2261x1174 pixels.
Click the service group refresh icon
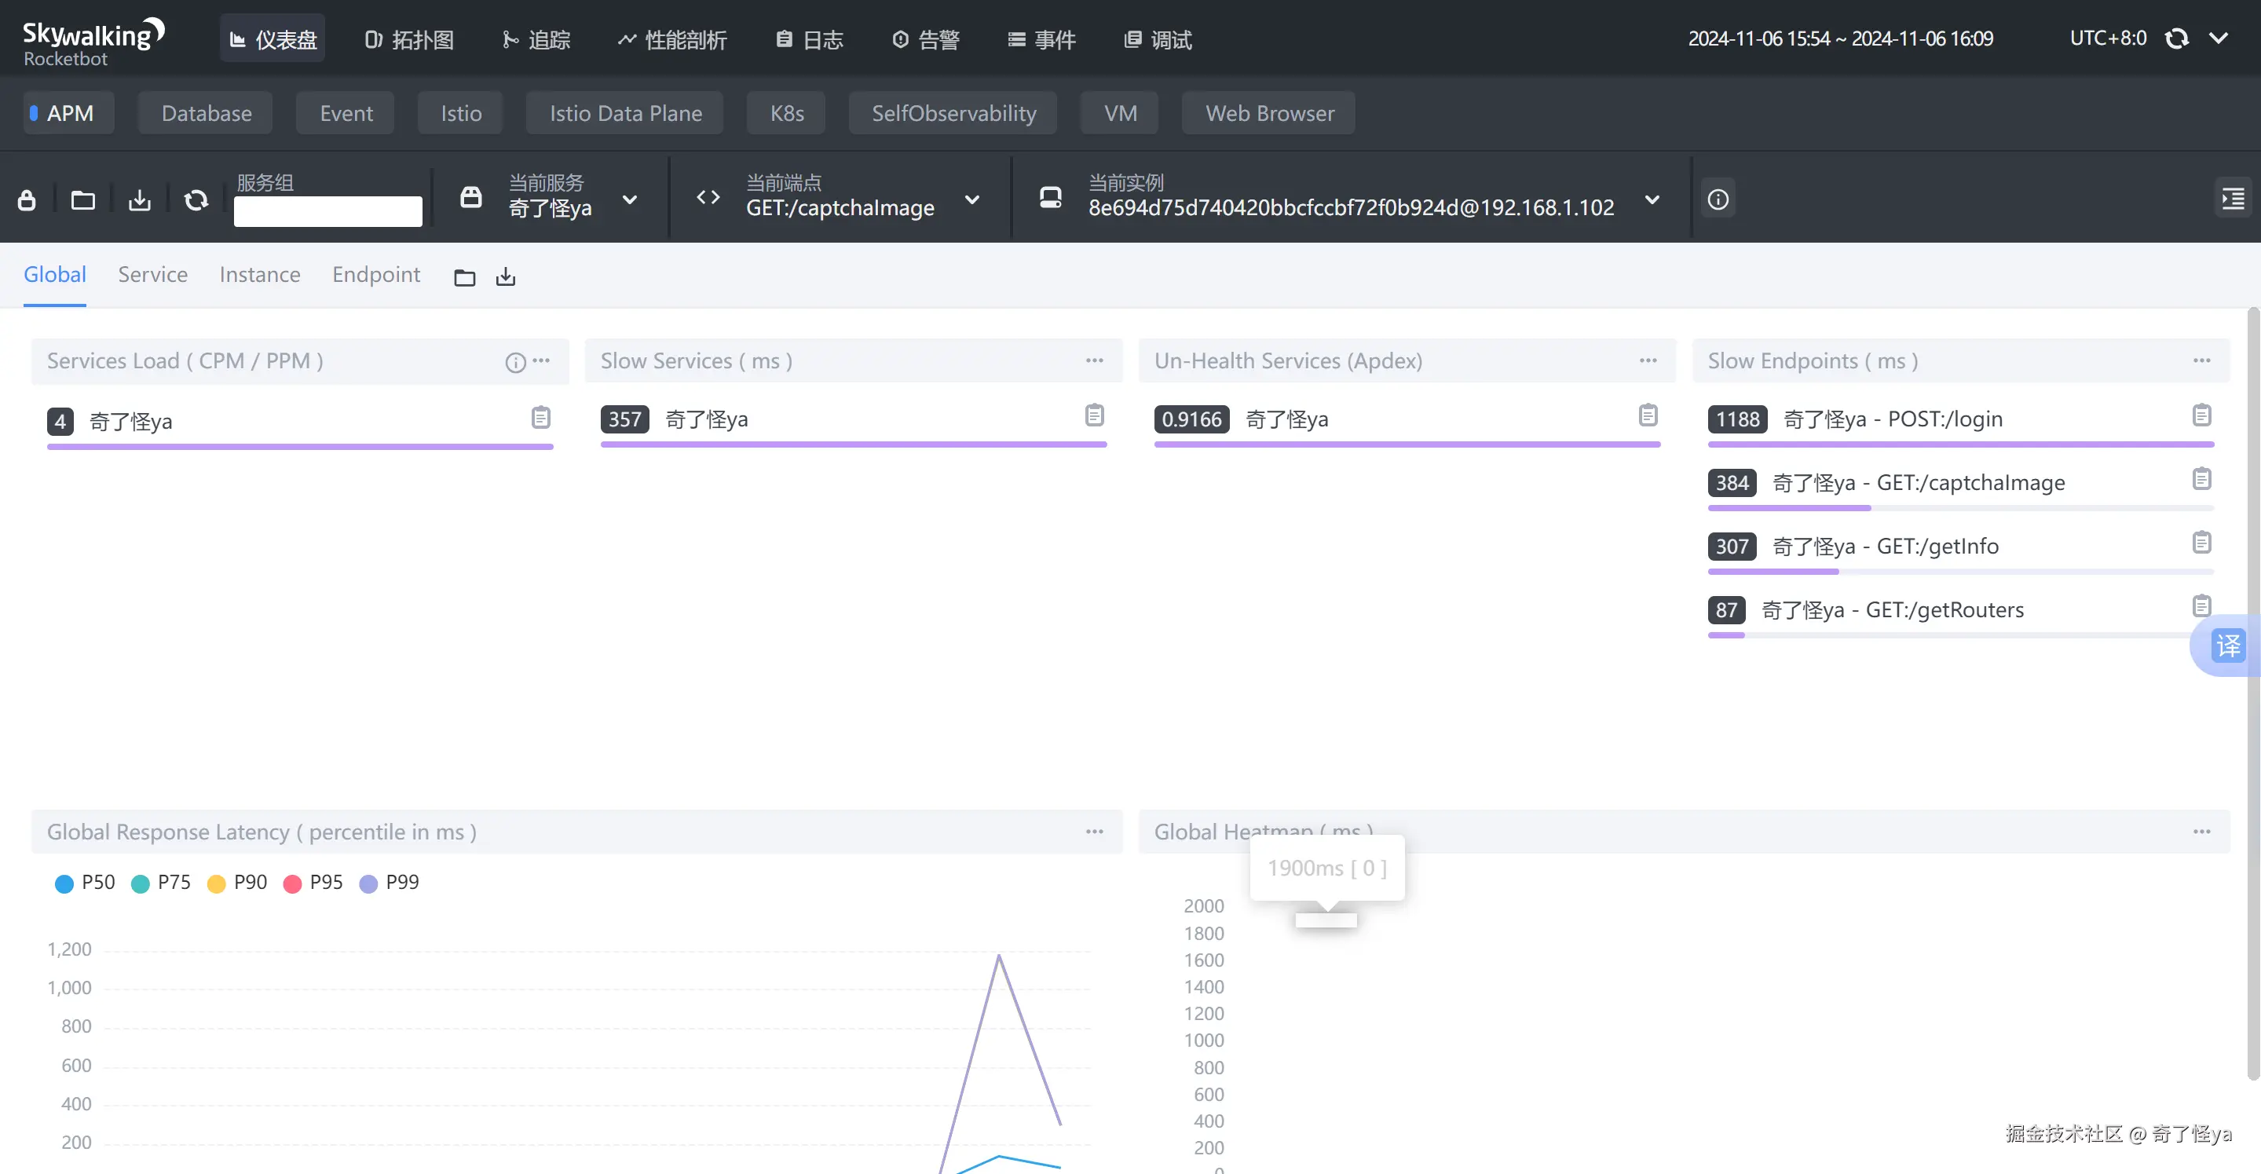(196, 200)
